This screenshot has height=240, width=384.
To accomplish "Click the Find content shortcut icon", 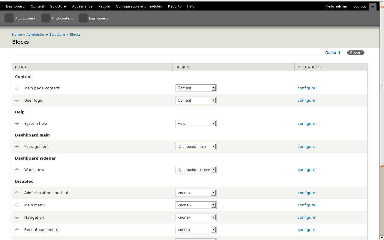I will (x=46, y=18).
